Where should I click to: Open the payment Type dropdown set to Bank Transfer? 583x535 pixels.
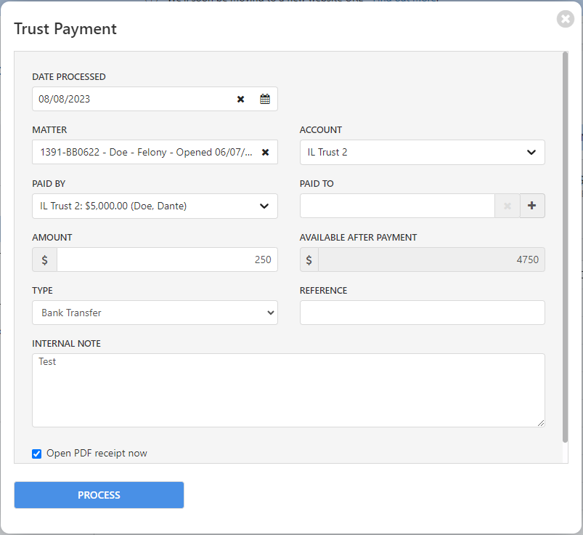155,313
